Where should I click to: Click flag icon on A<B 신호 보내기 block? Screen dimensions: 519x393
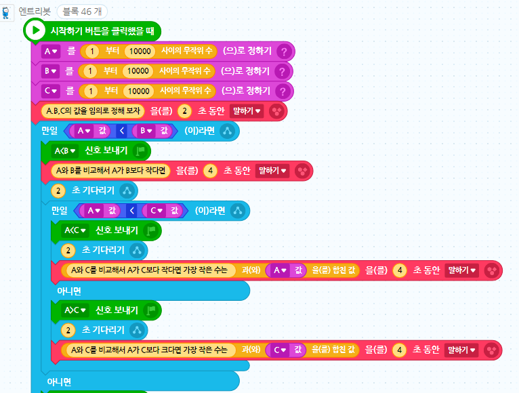coord(140,151)
